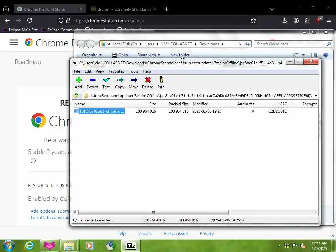Image resolution: width=336 pixels, height=252 pixels.
Task: Open the View menu in 7-Zip
Action: point(100,71)
